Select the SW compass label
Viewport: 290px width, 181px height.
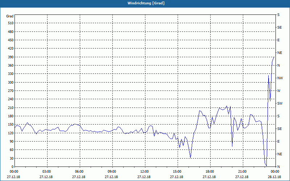click(x=280, y=104)
